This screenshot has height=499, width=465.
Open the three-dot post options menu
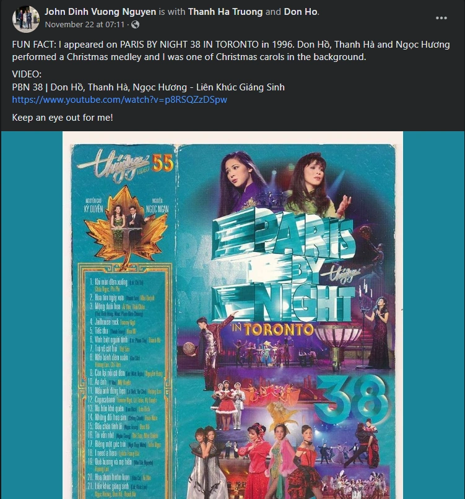pyautogui.click(x=441, y=18)
